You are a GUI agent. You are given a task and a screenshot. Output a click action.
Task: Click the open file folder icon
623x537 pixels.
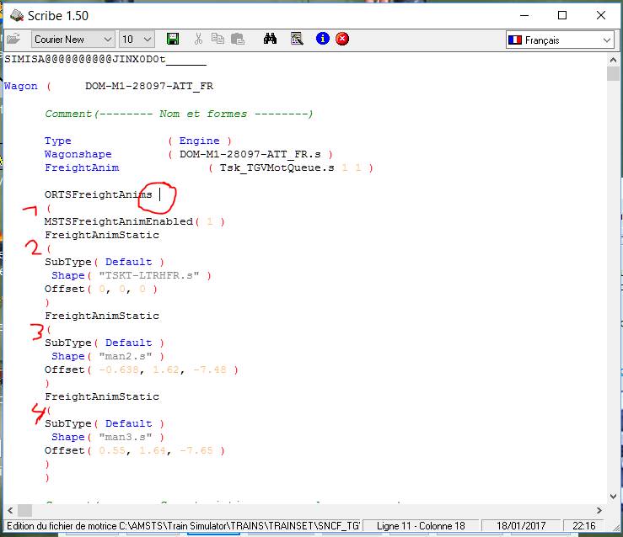click(13, 39)
